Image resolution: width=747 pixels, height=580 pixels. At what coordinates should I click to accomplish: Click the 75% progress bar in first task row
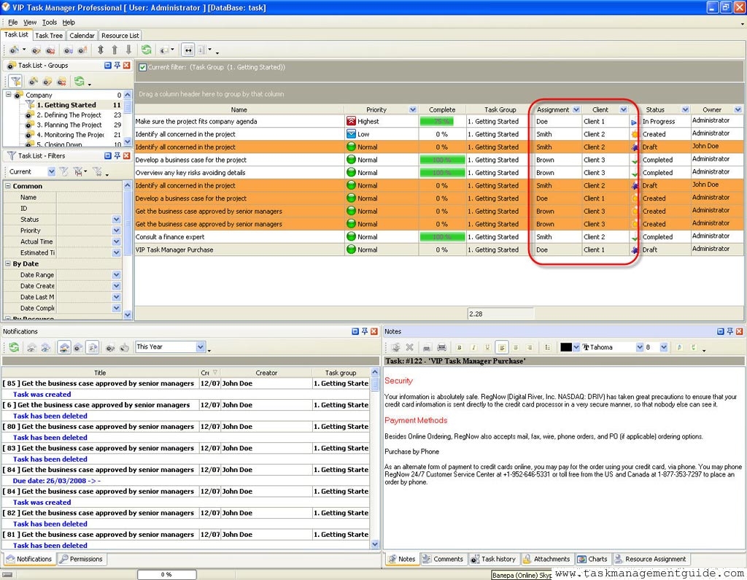[437, 122]
